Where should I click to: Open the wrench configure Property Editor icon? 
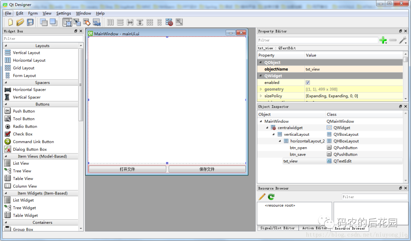point(403,40)
